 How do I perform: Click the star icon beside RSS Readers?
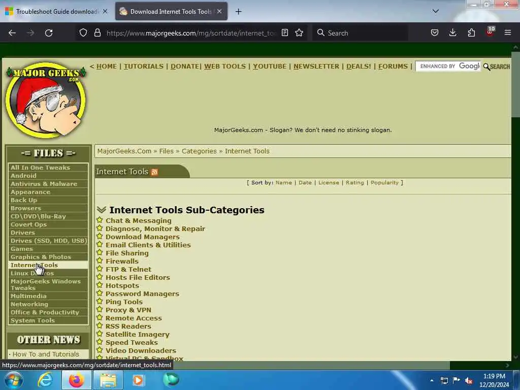[x=100, y=326]
